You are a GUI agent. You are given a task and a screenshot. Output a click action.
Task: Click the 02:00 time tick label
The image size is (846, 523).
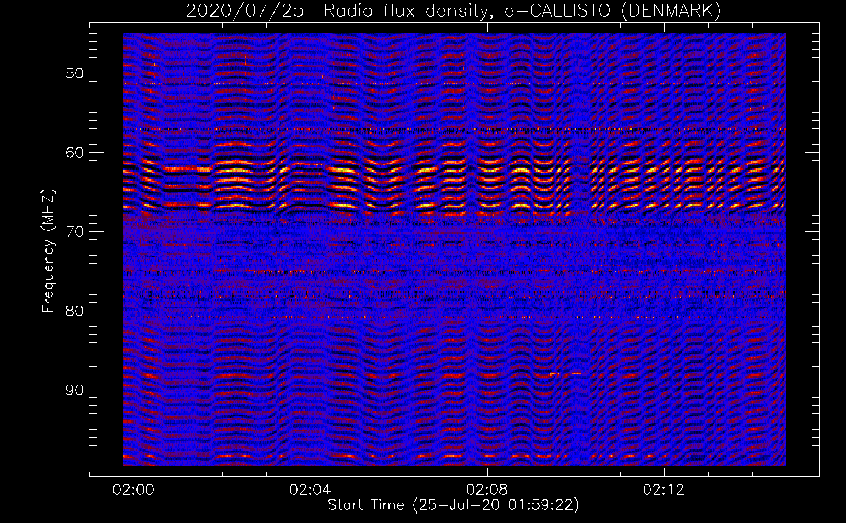coord(134,490)
